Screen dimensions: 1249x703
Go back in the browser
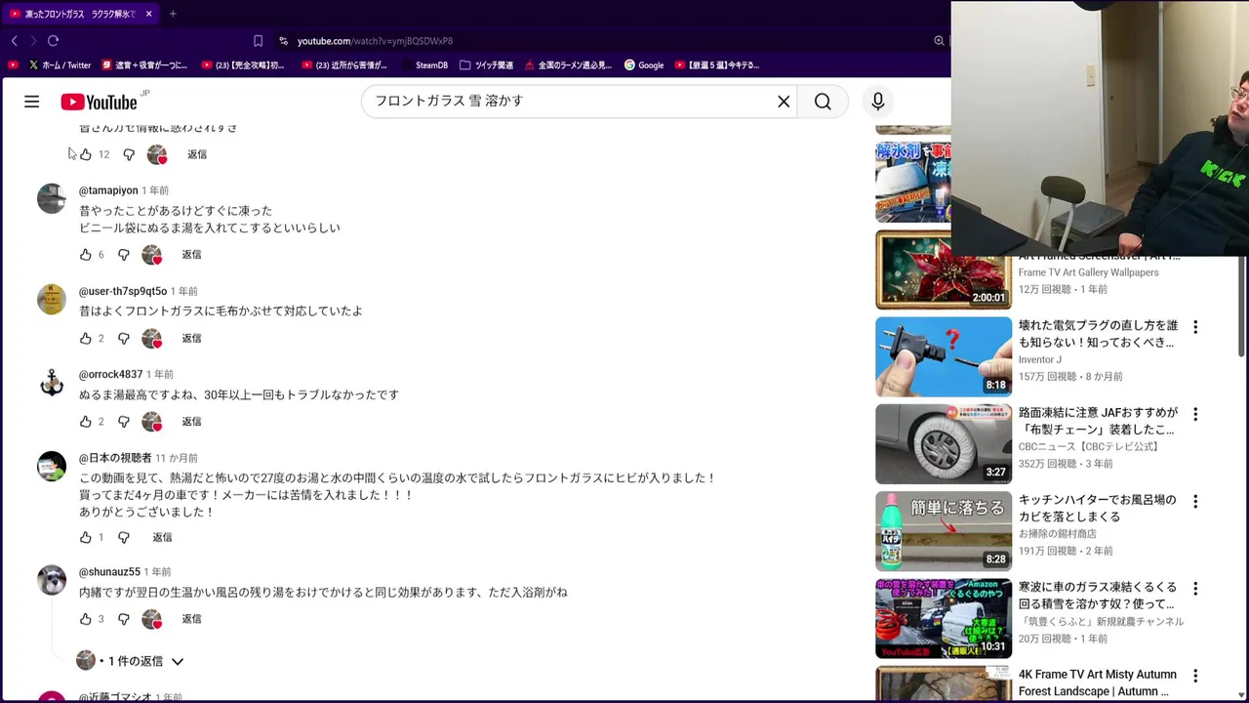click(x=14, y=41)
